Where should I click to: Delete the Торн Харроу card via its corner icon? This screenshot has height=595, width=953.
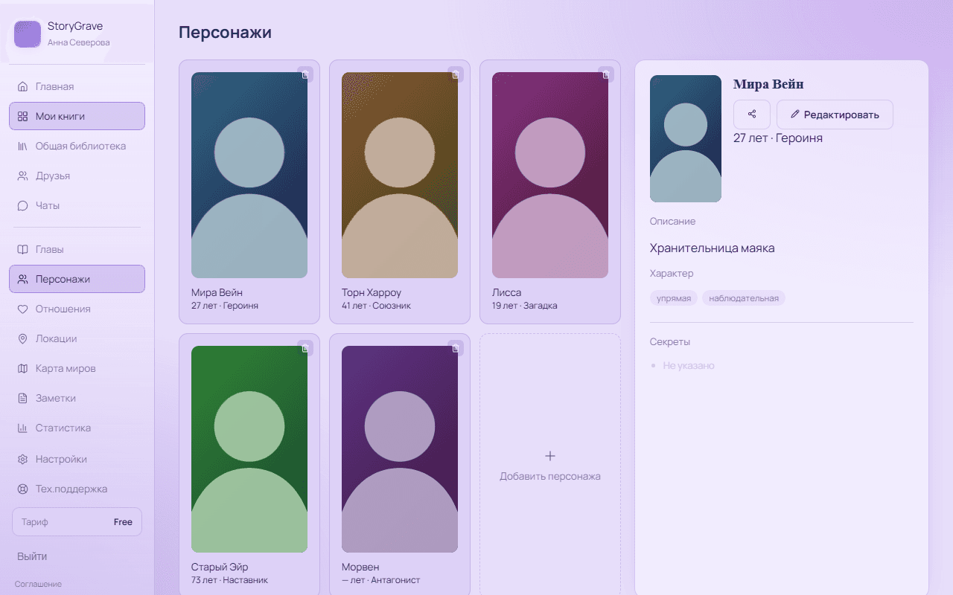456,74
